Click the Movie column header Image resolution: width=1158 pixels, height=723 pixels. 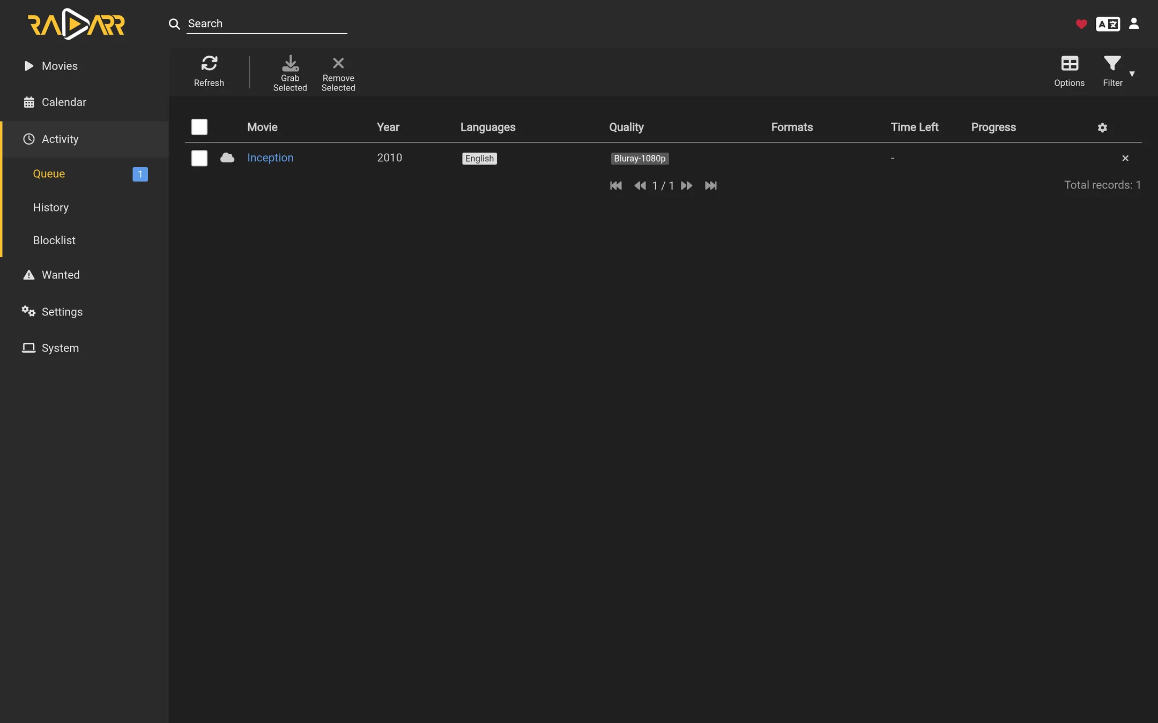click(262, 127)
